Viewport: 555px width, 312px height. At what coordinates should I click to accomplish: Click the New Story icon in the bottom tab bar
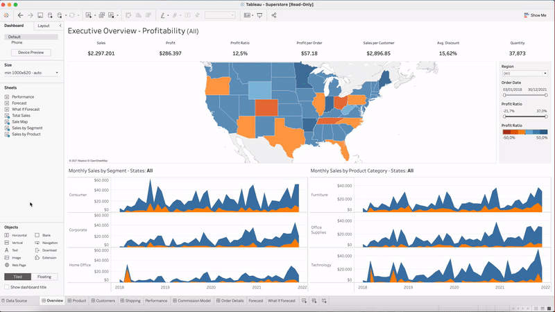(x=324, y=301)
